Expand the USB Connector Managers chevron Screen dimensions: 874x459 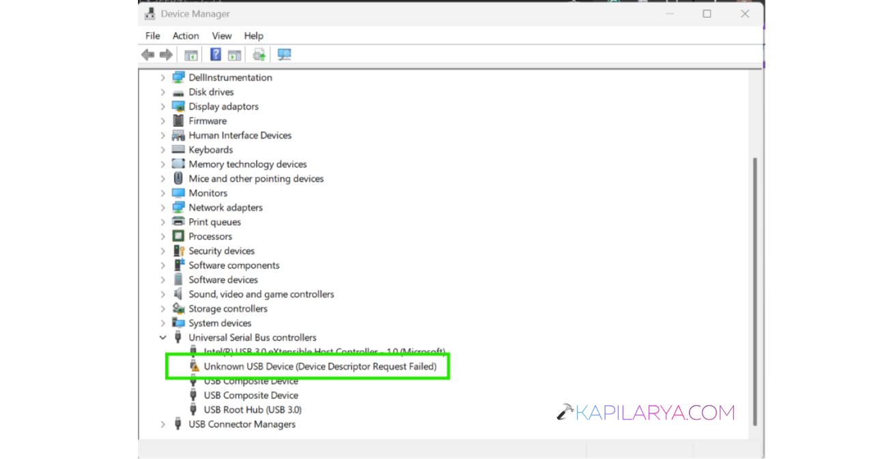pyautogui.click(x=163, y=424)
